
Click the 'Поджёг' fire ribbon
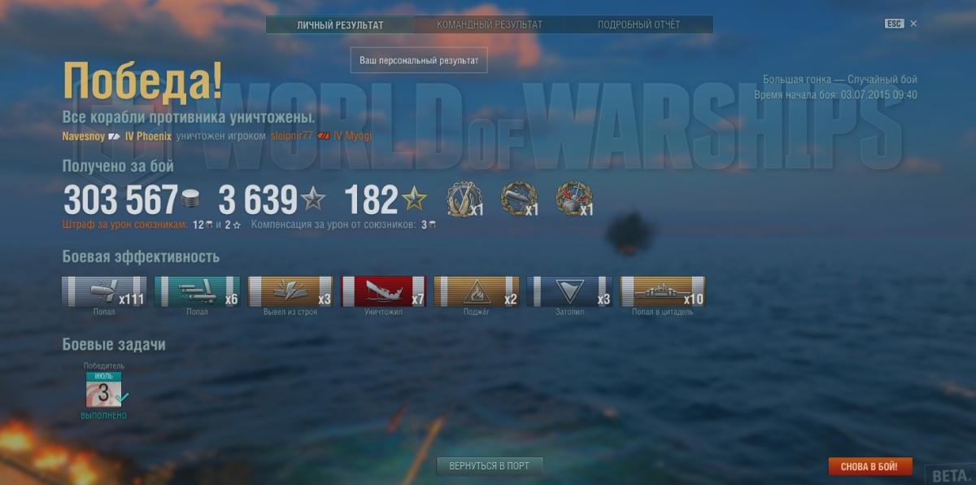pyautogui.click(x=477, y=291)
